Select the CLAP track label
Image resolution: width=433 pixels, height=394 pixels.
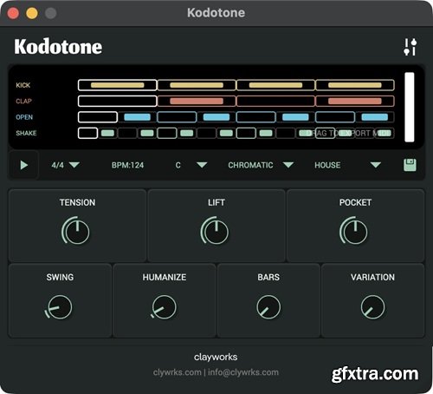tap(23, 101)
